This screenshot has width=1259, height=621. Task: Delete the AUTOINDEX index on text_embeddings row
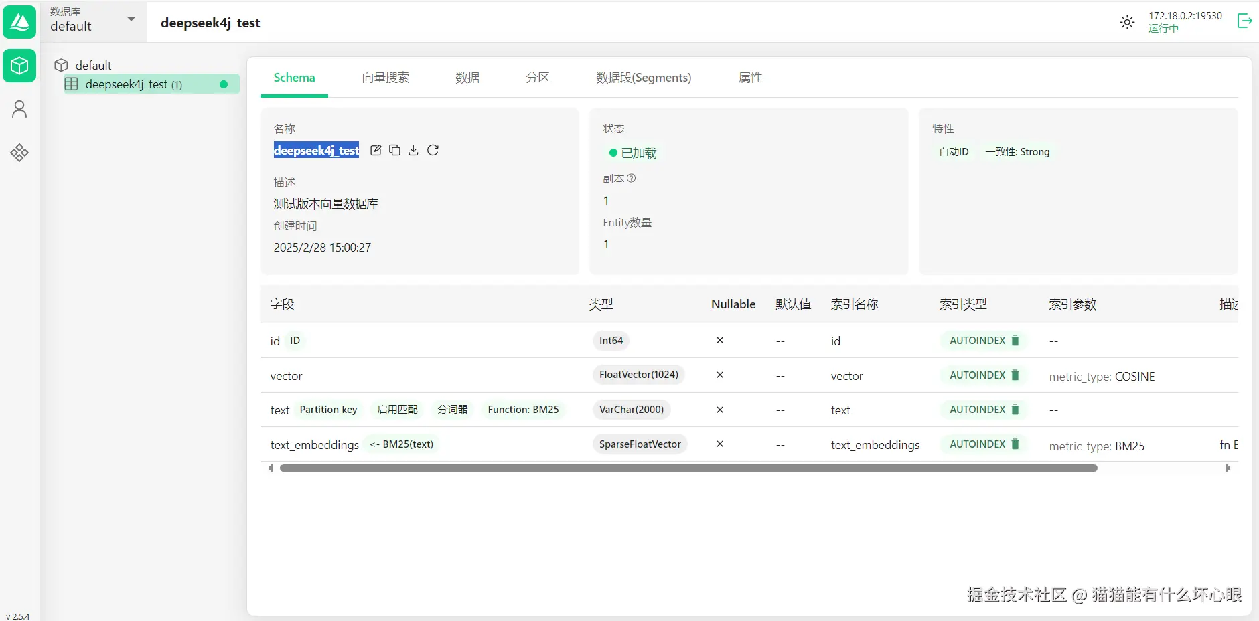[1015, 444]
